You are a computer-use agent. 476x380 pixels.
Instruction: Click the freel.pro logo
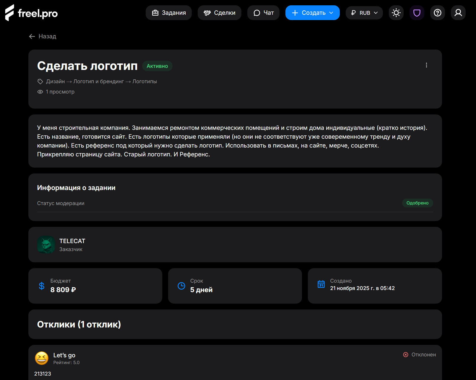[31, 13]
